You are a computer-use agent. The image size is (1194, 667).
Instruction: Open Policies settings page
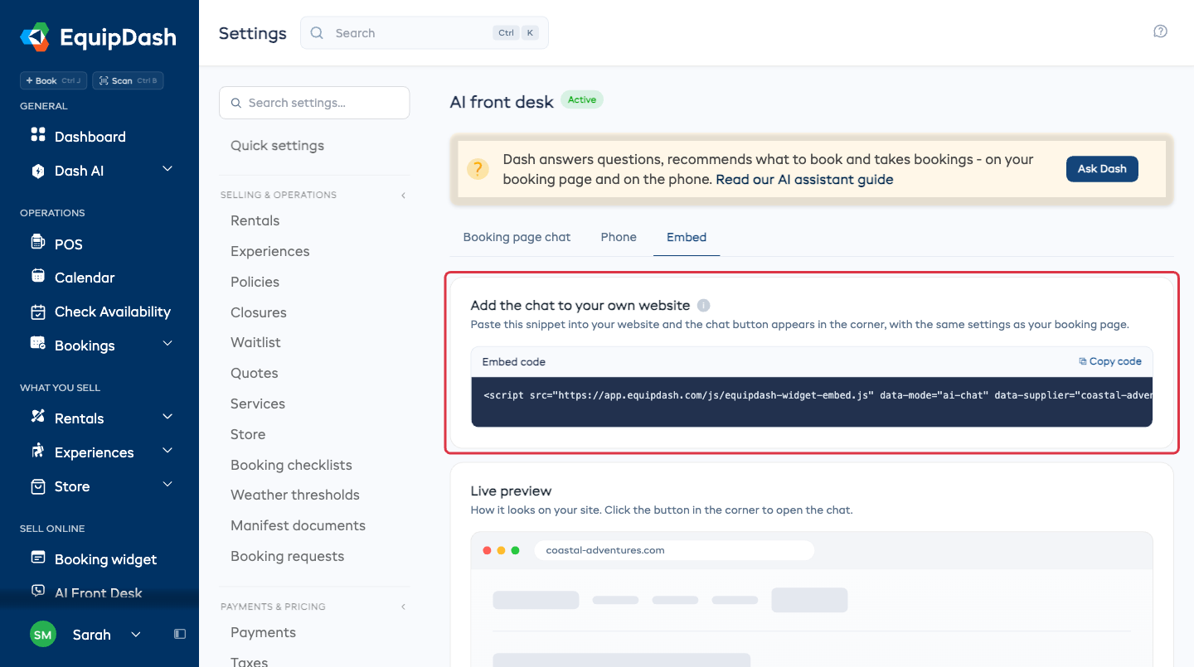coord(255,282)
